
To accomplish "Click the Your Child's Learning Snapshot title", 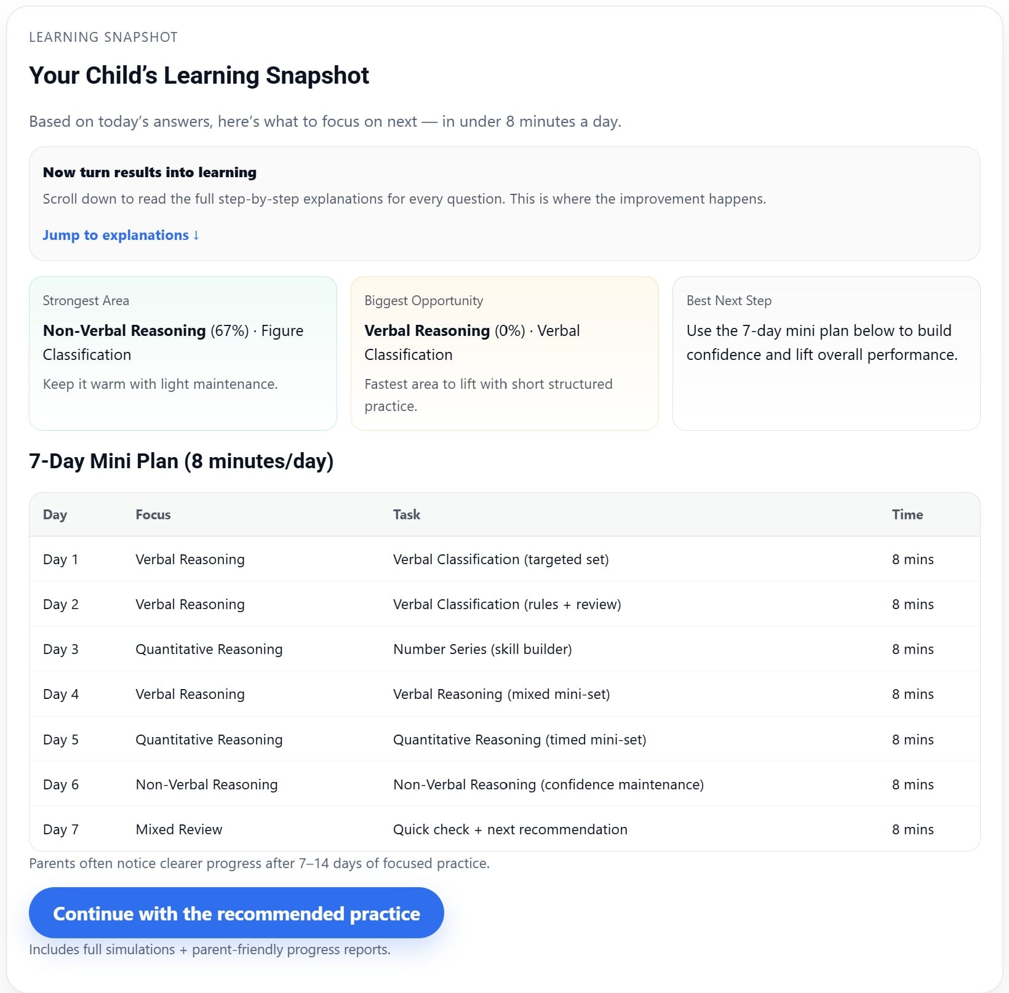I will 199,75.
